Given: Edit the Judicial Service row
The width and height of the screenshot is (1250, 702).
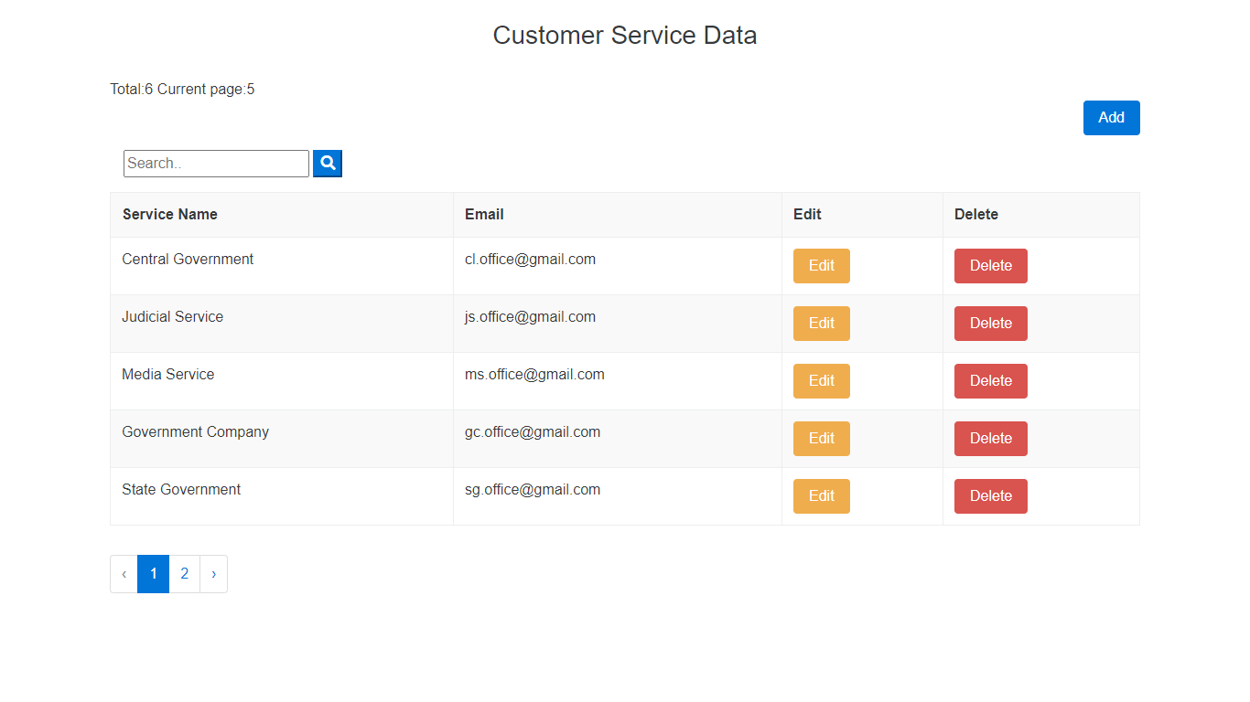Looking at the screenshot, I should point(821,324).
